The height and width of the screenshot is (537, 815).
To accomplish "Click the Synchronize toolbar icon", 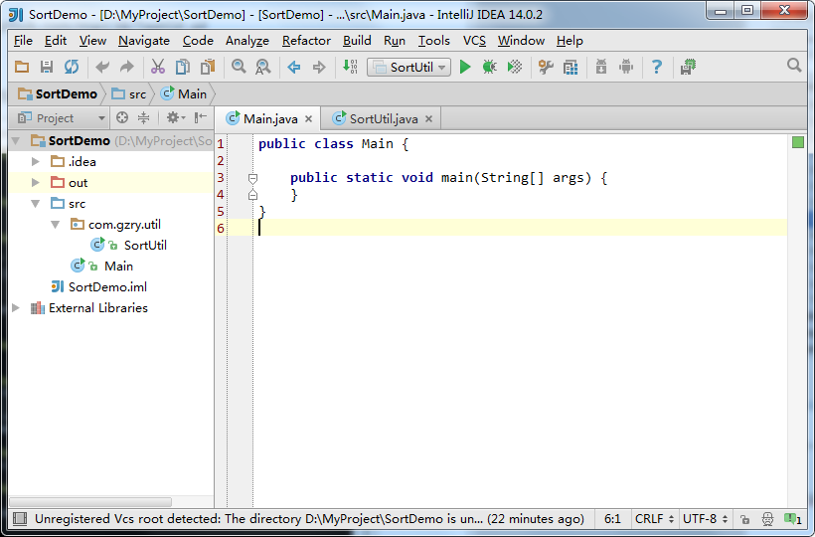I will click(72, 67).
